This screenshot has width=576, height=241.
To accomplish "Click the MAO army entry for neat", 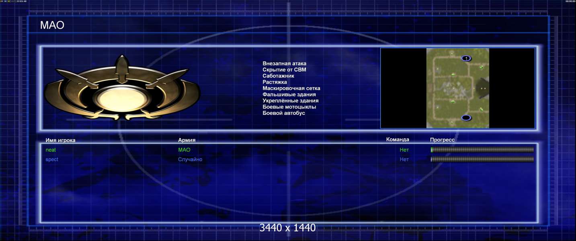I will click(184, 150).
